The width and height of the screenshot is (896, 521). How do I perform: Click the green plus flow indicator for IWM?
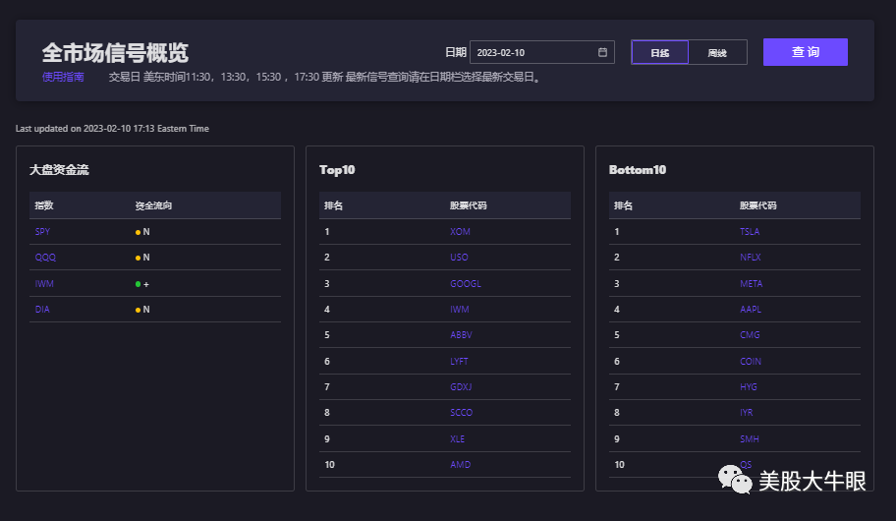pos(141,284)
